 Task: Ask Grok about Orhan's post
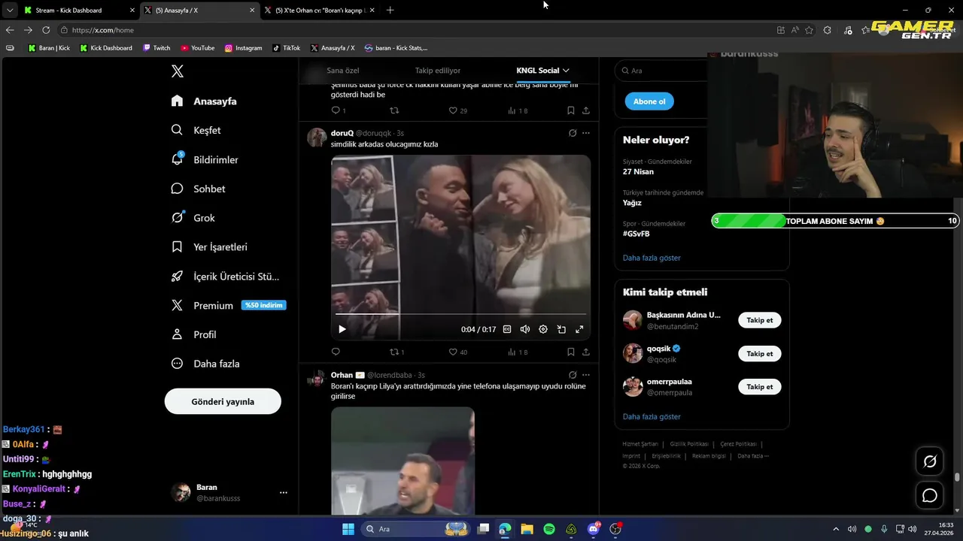point(573,375)
